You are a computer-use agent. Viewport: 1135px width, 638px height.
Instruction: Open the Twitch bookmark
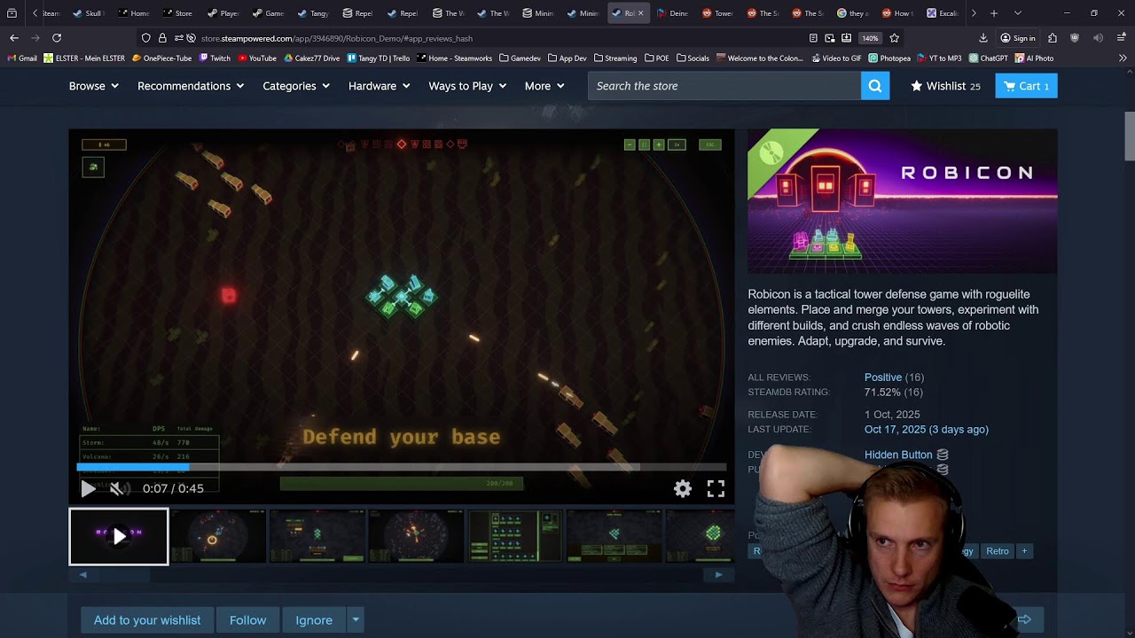coord(215,58)
